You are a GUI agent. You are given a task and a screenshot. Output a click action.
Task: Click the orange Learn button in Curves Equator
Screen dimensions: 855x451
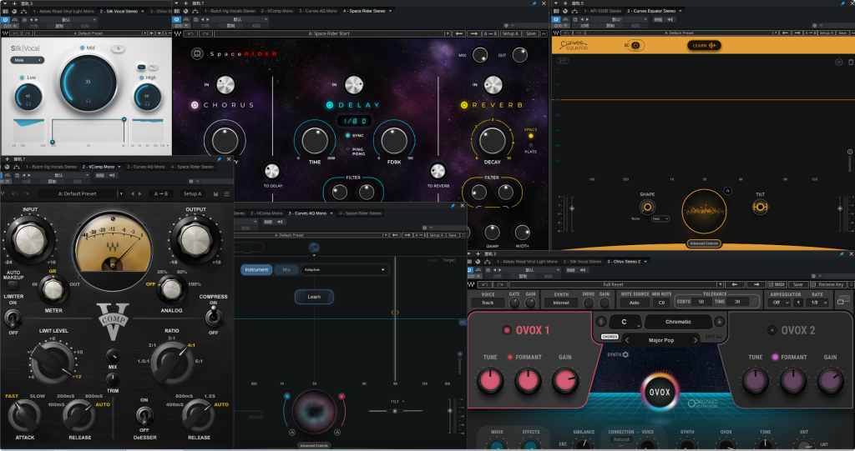pos(704,45)
